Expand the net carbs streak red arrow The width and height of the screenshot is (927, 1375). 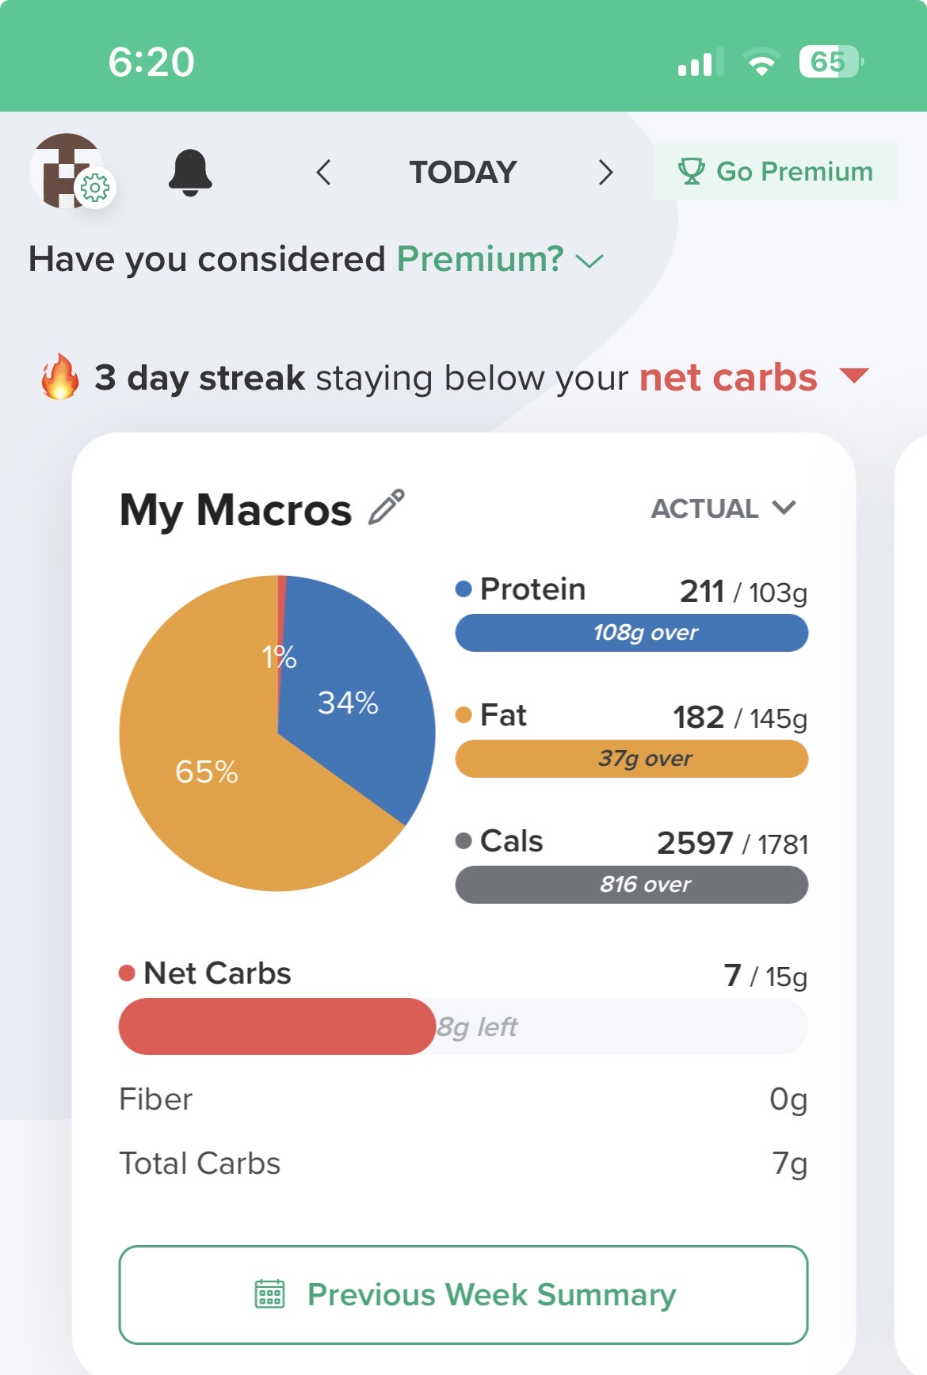point(854,375)
